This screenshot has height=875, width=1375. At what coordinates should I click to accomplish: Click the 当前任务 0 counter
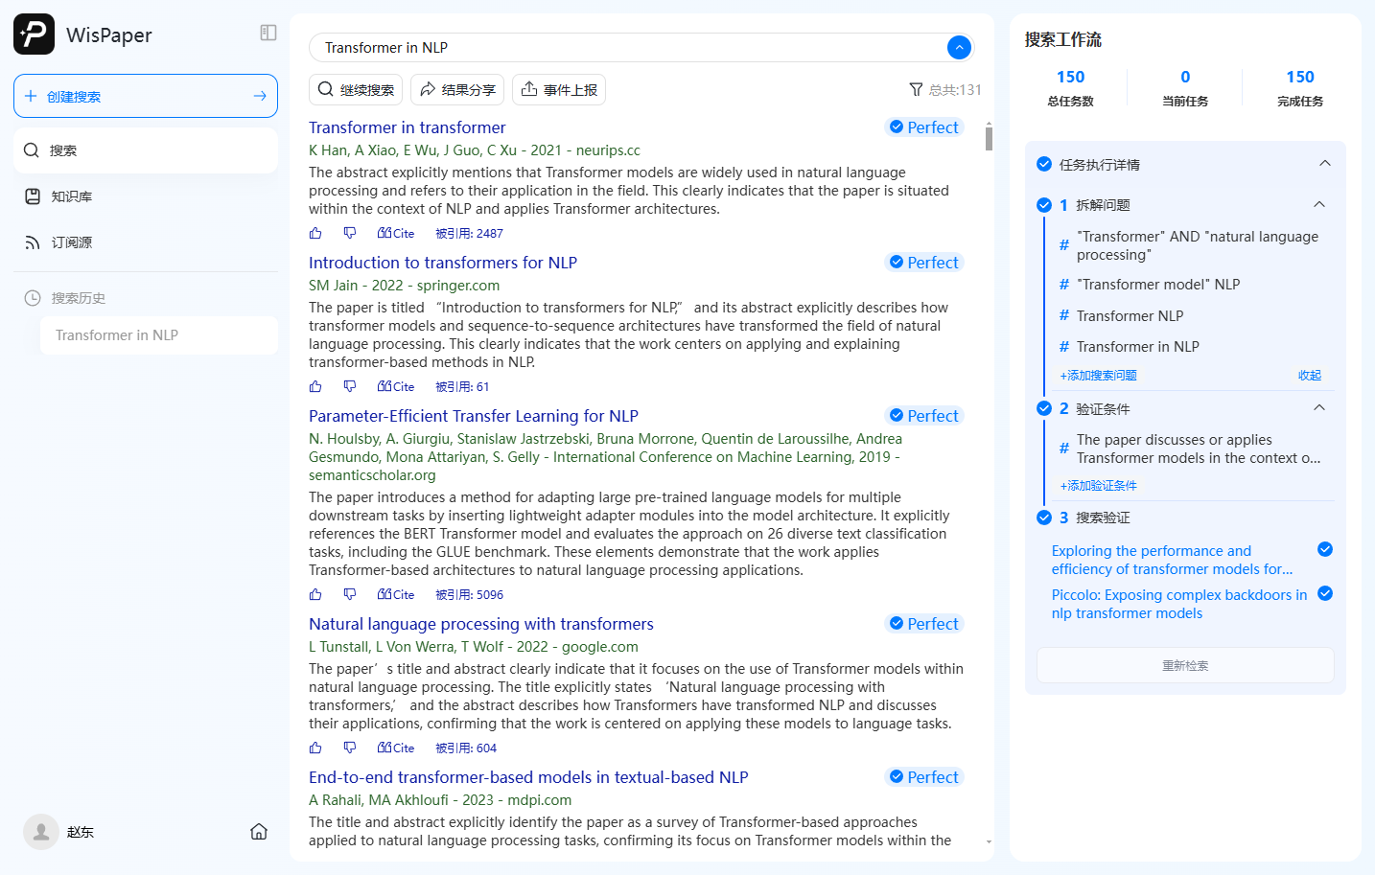click(x=1185, y=87)
